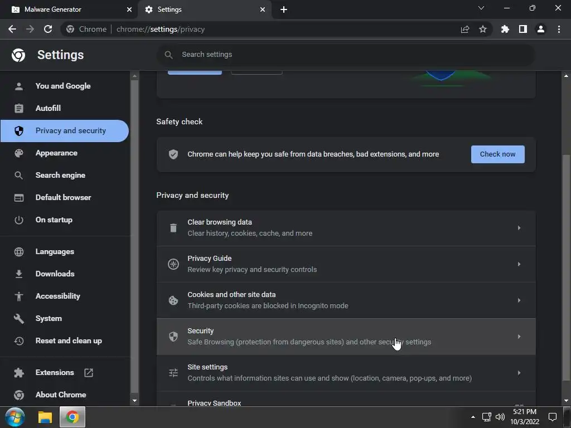The height and width of the screenshot is (428, 571).
Task: Click the sidebar scrollbar down arrow
Action: pos(134,401)
